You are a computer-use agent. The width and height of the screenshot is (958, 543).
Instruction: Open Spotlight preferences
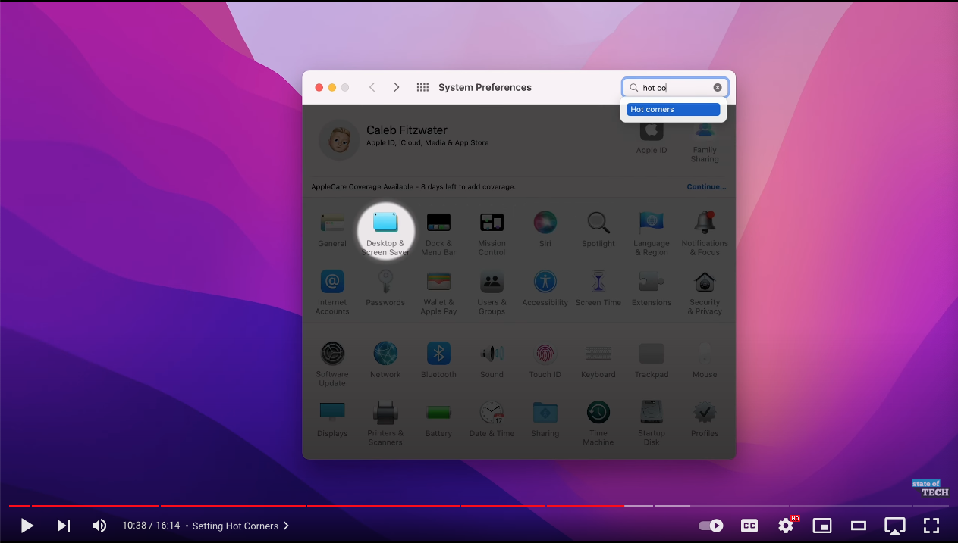pos(598,223)
